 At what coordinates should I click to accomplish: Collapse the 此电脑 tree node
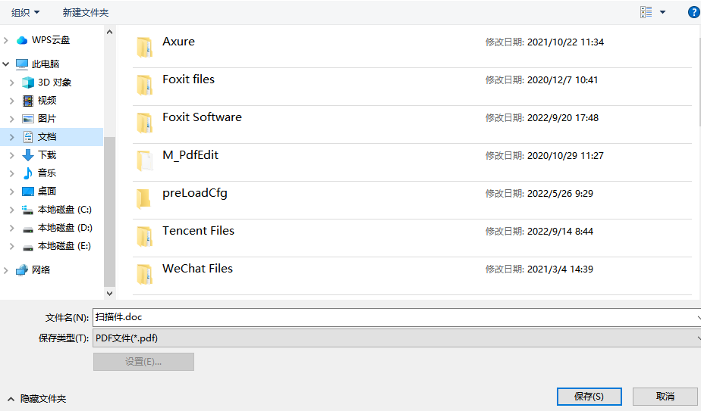[6, 64]
